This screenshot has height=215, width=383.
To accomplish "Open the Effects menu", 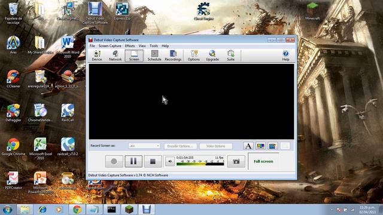I will (130, 46).
